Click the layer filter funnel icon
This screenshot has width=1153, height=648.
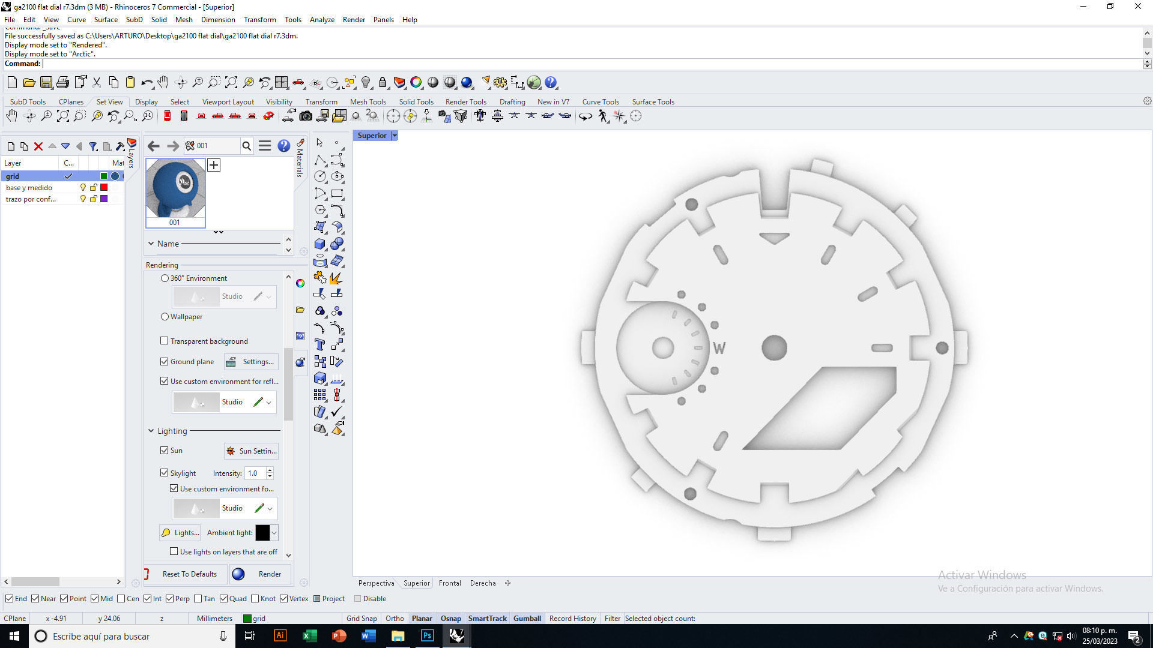click(x=93, y=146)
